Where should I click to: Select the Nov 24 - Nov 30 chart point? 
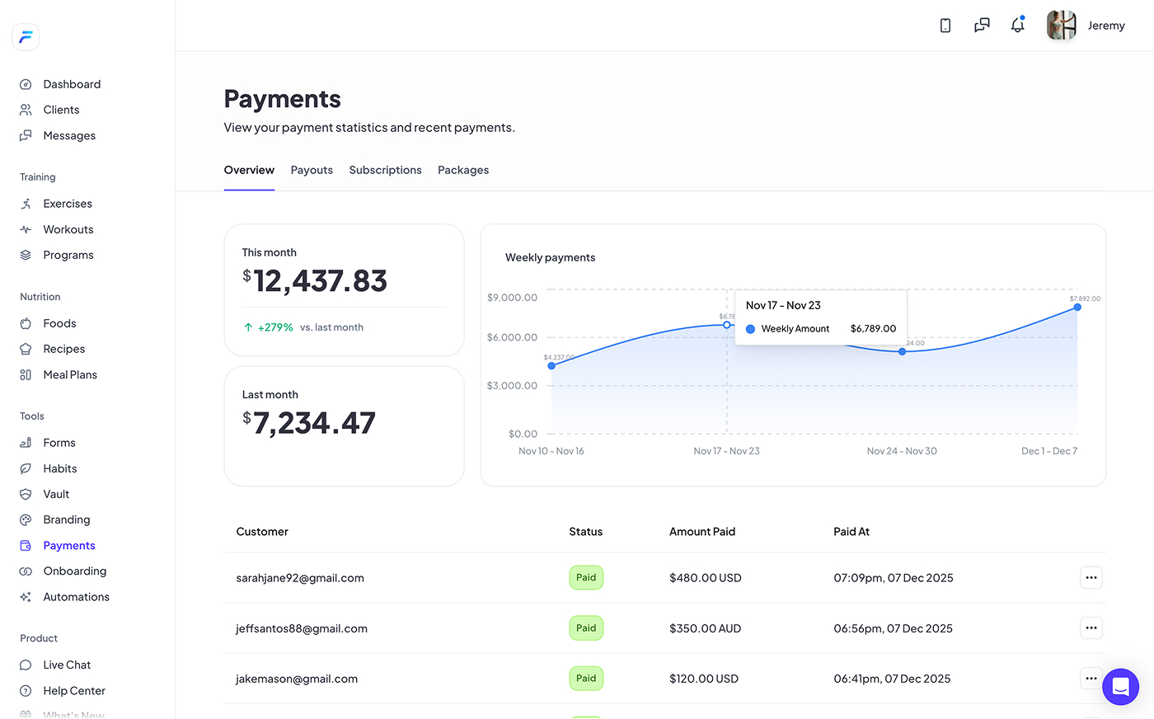coord(902,350)
